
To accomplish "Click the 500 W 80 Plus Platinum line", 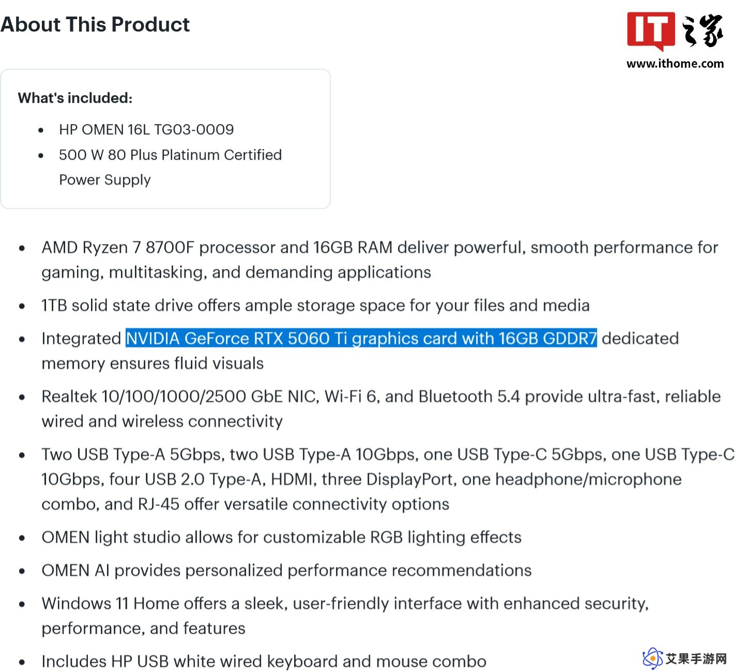I will pos(171,155).
